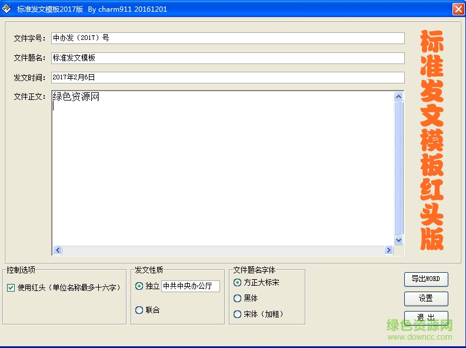
Task: Click the 发文时间 date field
Action: [x=228, y=78]
